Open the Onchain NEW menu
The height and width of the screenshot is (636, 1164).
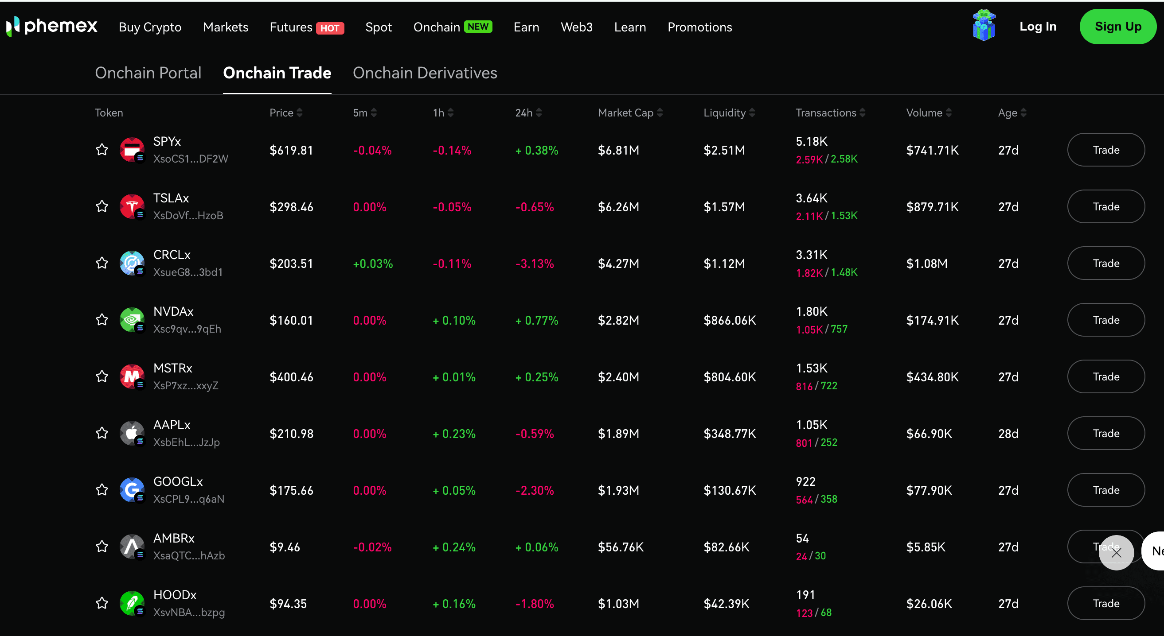pyautogui.click(x=453, y=27)
